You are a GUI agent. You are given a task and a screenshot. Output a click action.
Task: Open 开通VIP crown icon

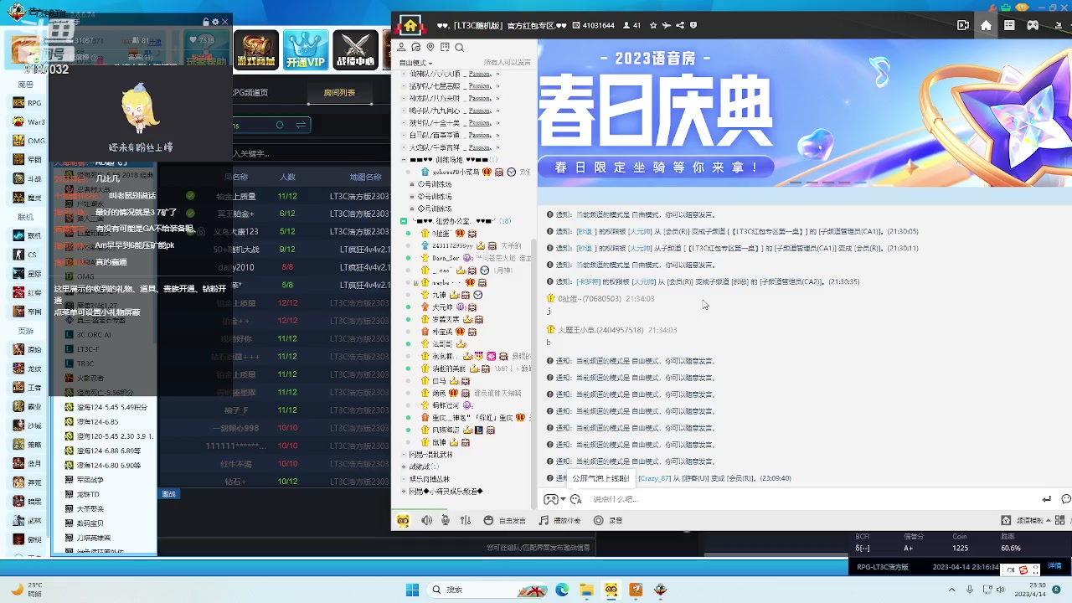[306, 50]
